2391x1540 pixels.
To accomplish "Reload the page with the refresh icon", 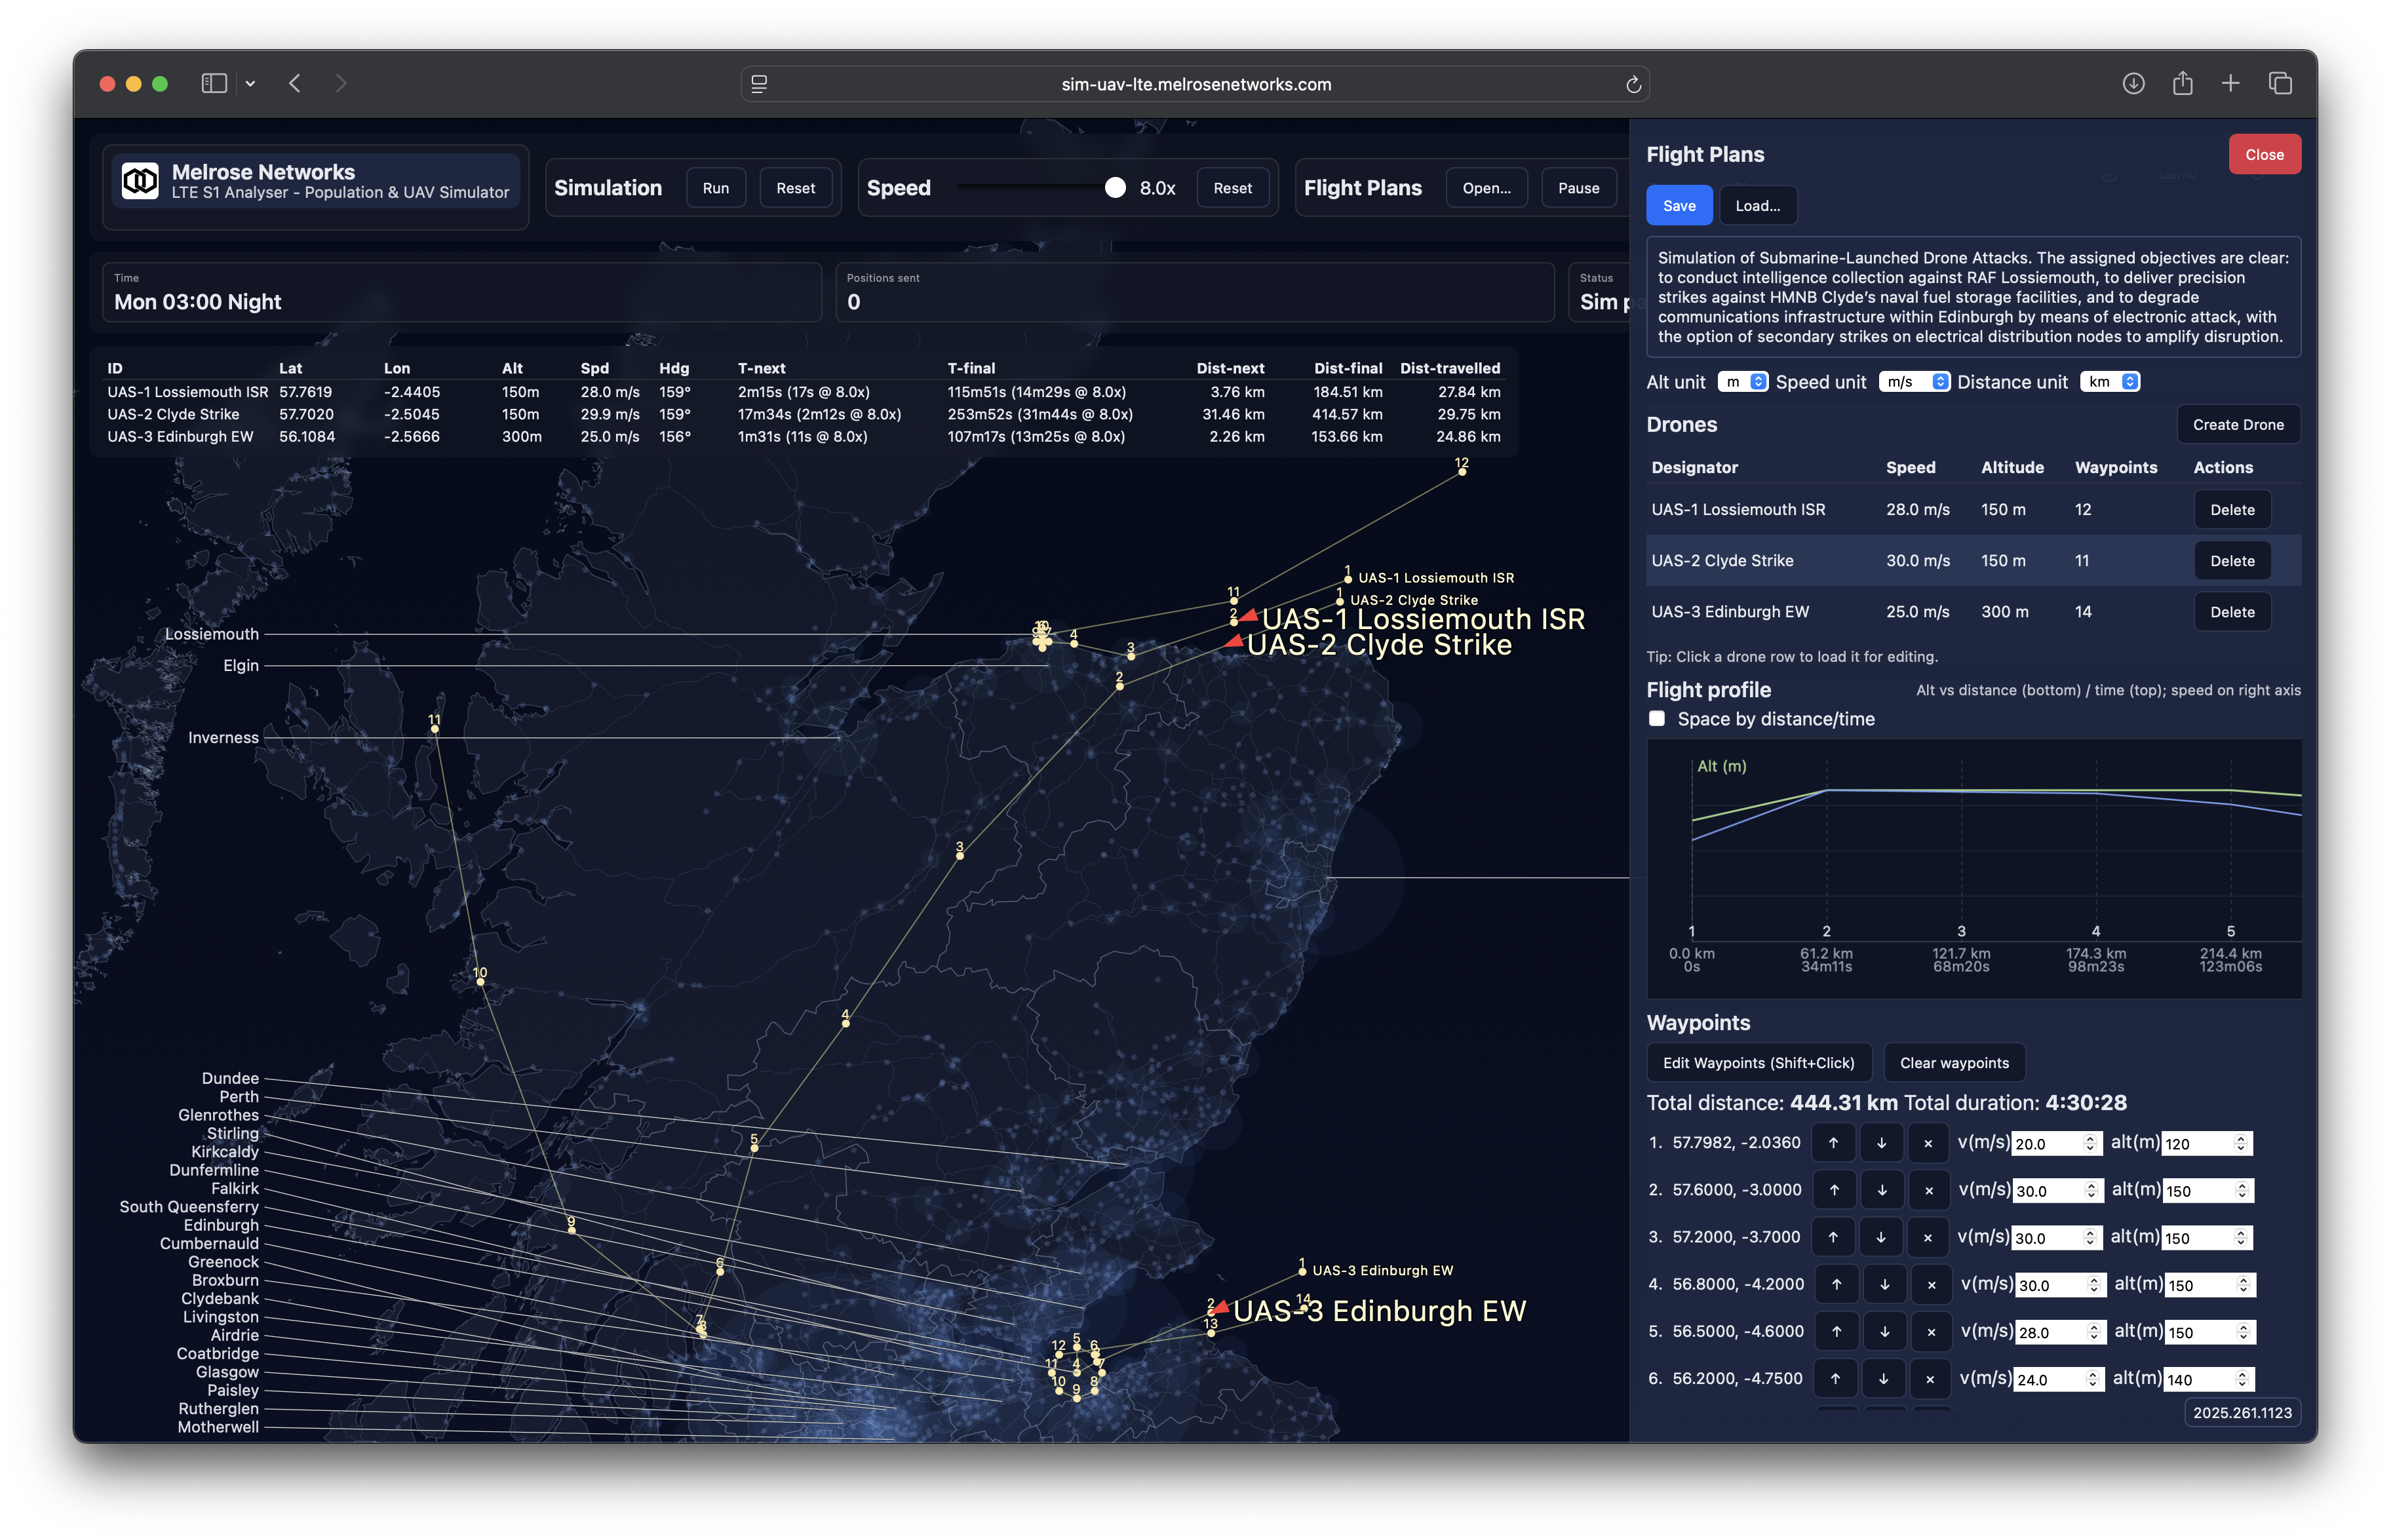I will point(1633,85).
